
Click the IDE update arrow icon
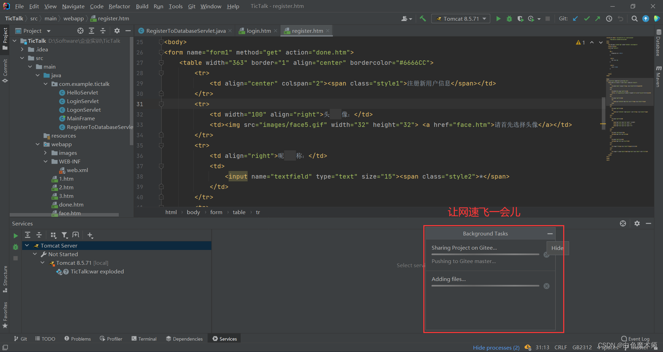click(x=645, y=19)
